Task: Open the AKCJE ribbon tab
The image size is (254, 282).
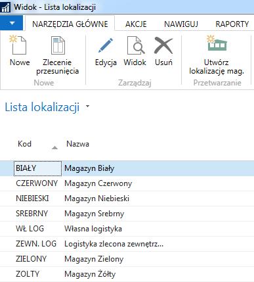Action: (136, 24)
